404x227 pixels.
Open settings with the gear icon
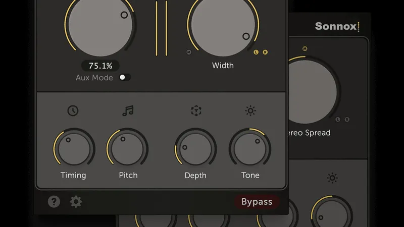point(76,202)
